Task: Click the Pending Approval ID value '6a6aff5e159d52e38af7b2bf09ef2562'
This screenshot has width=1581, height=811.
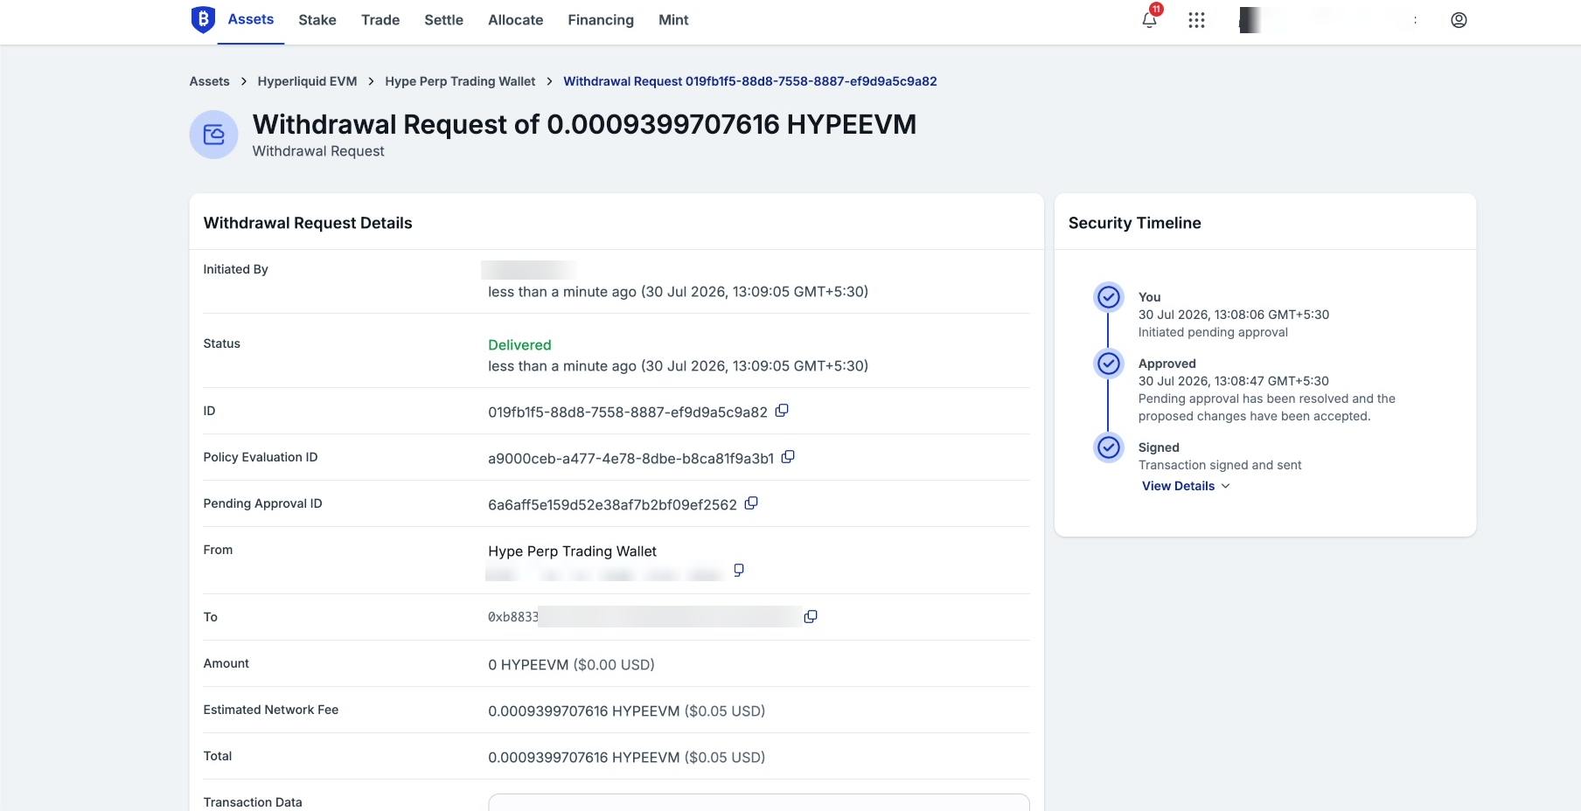Action: point(612,505)
